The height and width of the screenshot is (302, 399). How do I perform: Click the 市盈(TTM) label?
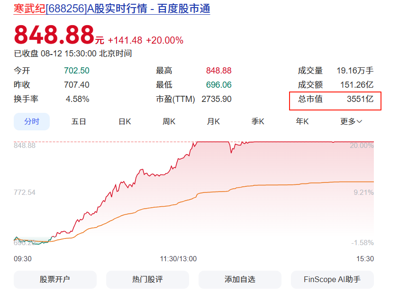[x=175, y=99]
